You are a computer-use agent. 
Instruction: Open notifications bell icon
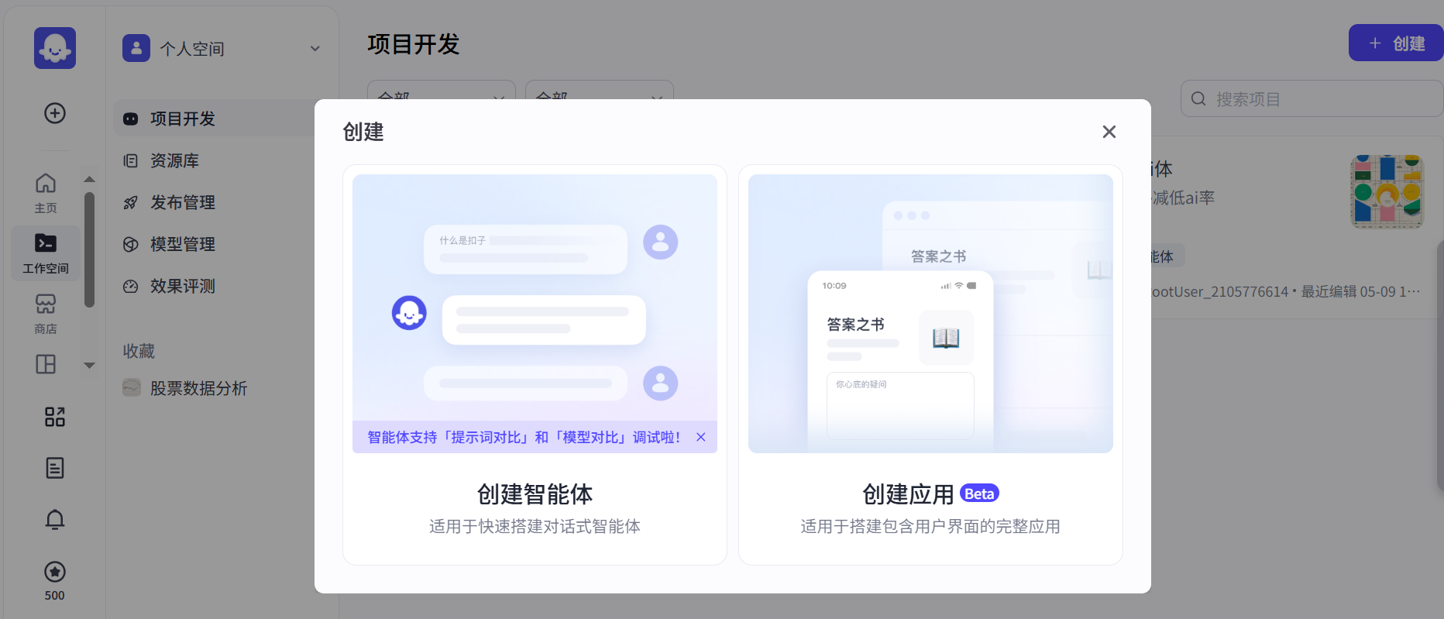point(55,519)
